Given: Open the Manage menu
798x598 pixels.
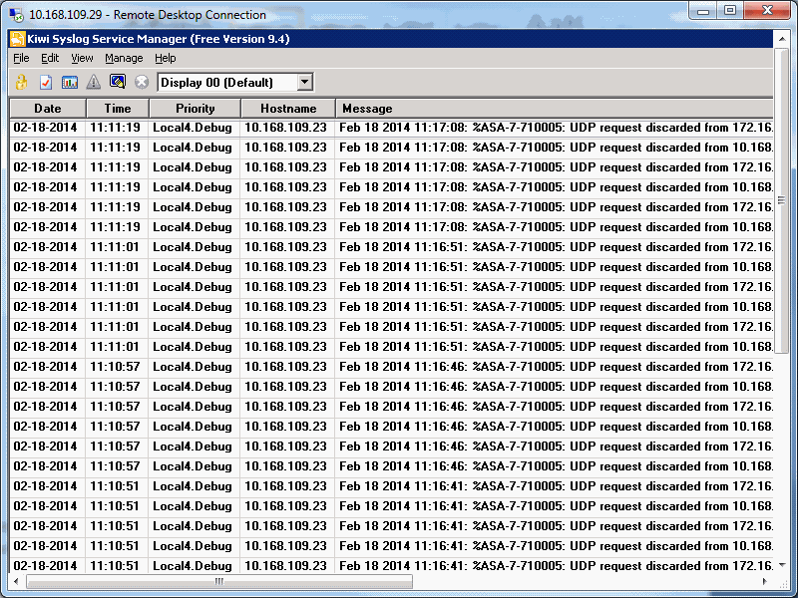Looking at the screenshot, I should pyautogui.click(x=124, y=58).
